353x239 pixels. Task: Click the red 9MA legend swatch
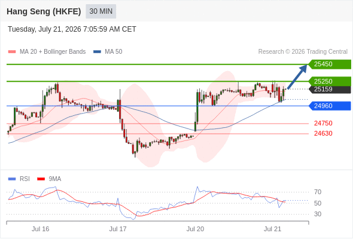pos(41,179)
